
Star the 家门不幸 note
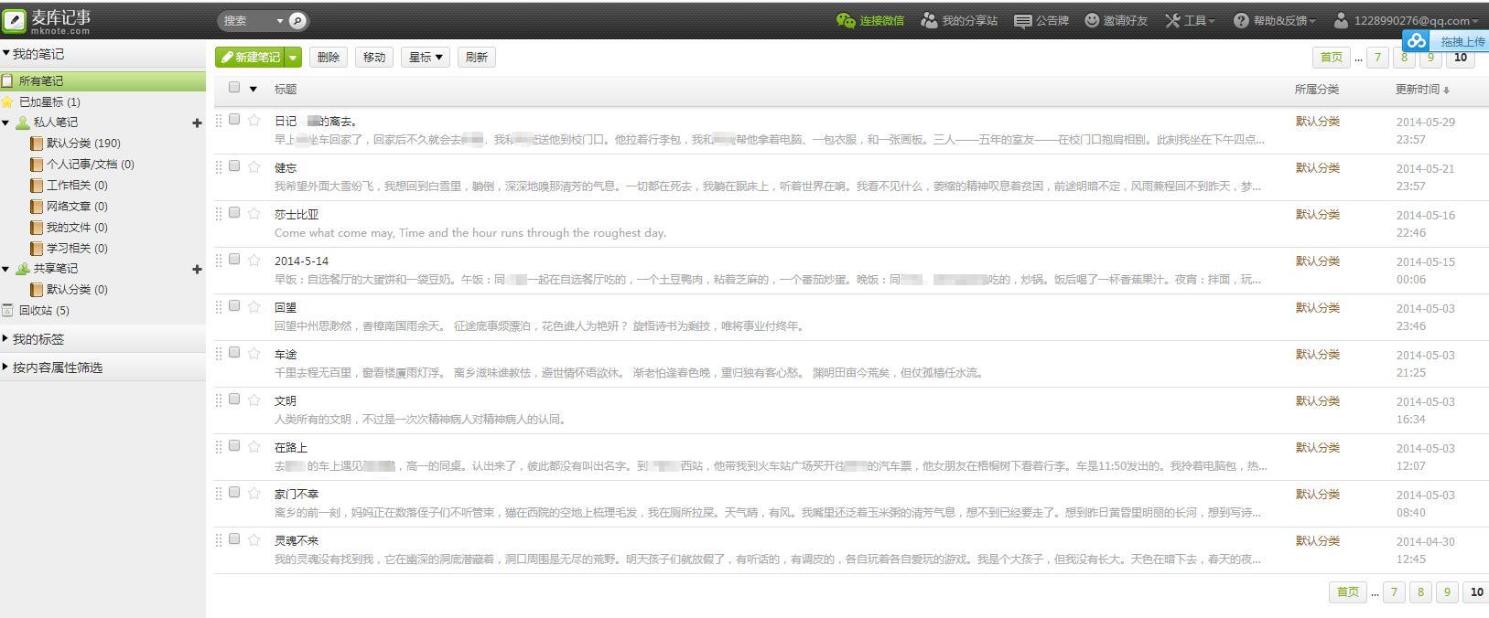pos(254,493)
